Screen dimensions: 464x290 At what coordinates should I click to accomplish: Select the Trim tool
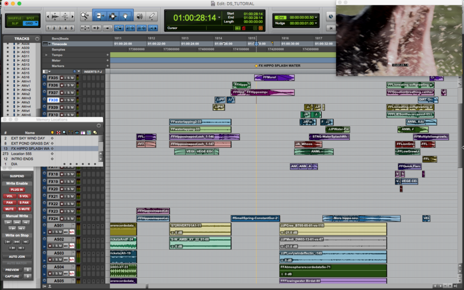(x=99, y=16)
